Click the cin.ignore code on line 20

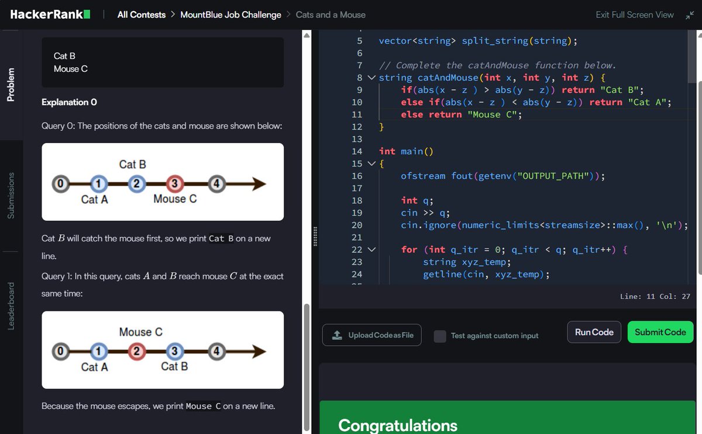pos(544,225)
